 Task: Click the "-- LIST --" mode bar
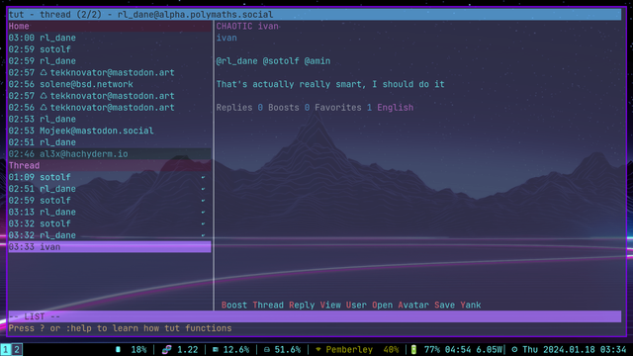[x=315, y=316]
